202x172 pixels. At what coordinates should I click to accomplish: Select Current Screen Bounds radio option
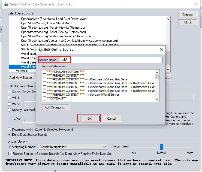pyautogui.click(x=9, y=92)
